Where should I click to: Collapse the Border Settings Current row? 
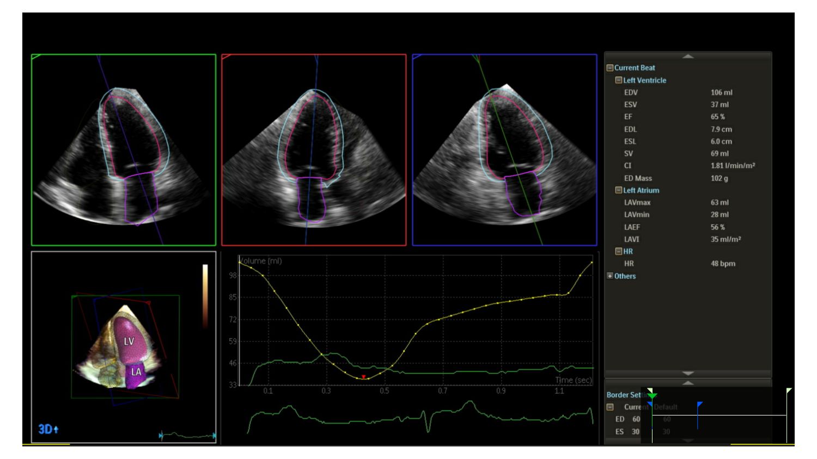tap(610, 407)
